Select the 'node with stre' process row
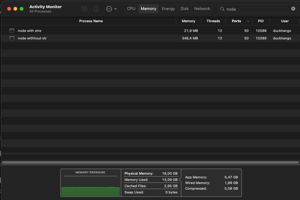Viewport: 300px width, 200px height. tap(150, 31)
